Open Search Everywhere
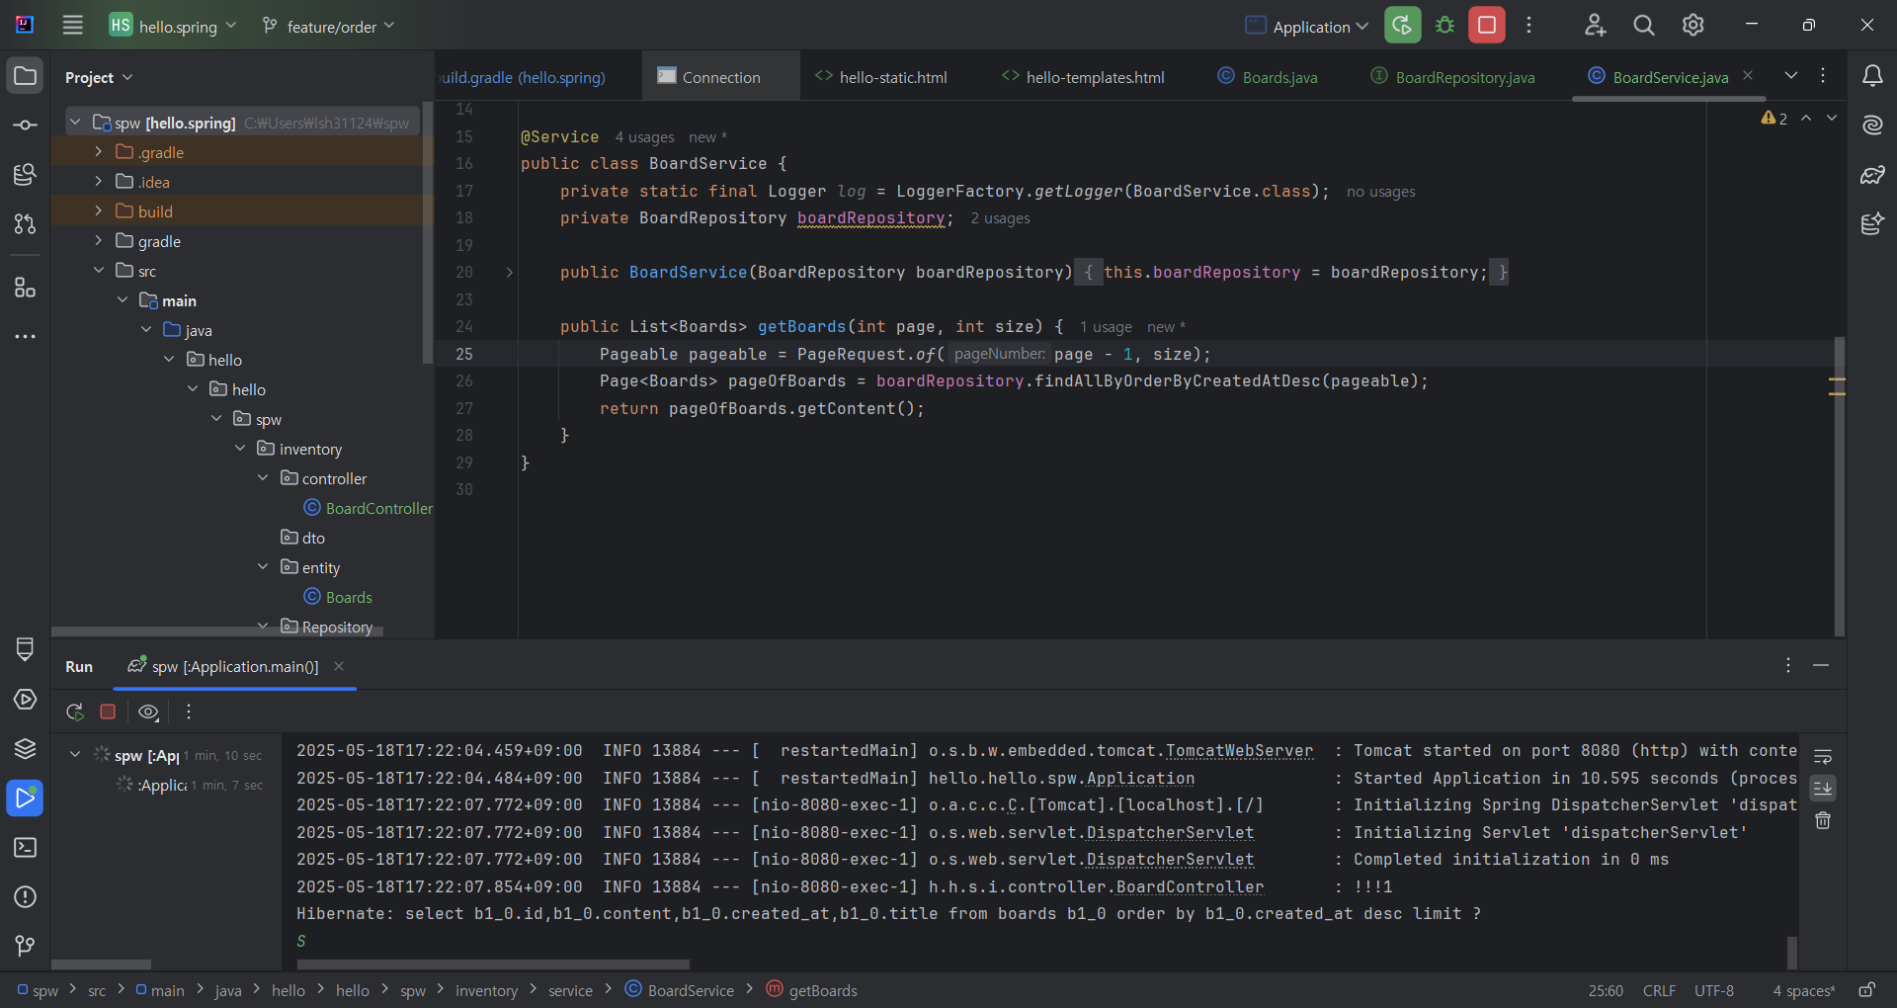 tap(1644, 26)
